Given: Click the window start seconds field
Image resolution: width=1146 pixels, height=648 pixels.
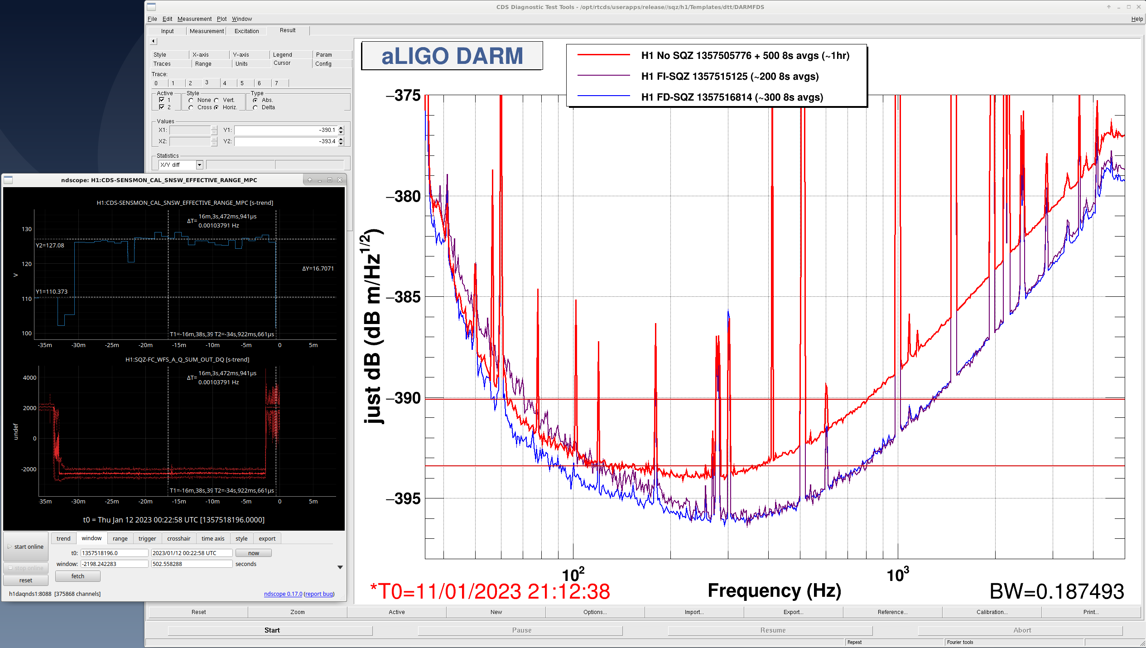Looking at the screenshot, I should pyautogui.click(x=114, y=564).
